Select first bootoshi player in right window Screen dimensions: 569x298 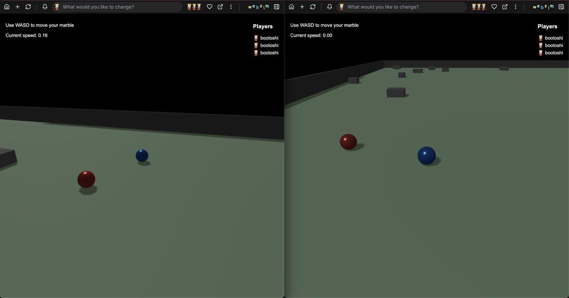551,38
